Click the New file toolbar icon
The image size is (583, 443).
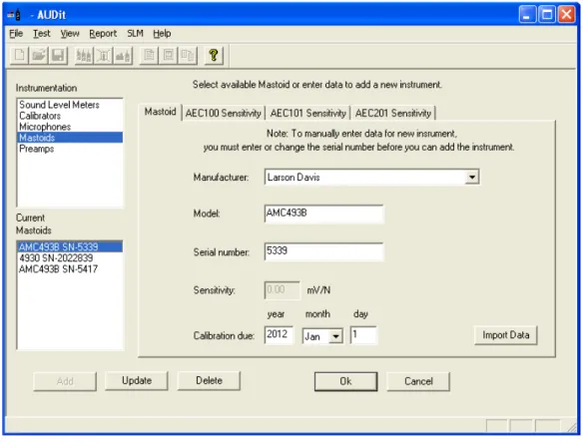[x=19, y=56]
